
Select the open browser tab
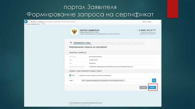(x=33, y=24)
